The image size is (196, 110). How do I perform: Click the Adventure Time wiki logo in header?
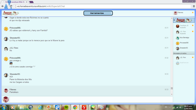[11, 13]
